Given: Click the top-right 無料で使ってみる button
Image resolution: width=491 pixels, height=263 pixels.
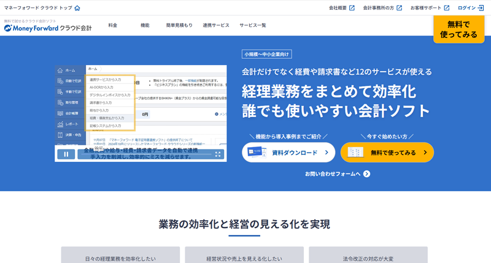Looking at the screenshot, I should pos(458,29).
